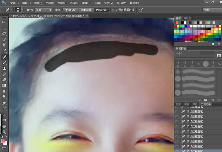Select the Pen tool
This screenshot has width=222, height=152.
(x=4, y=103)
